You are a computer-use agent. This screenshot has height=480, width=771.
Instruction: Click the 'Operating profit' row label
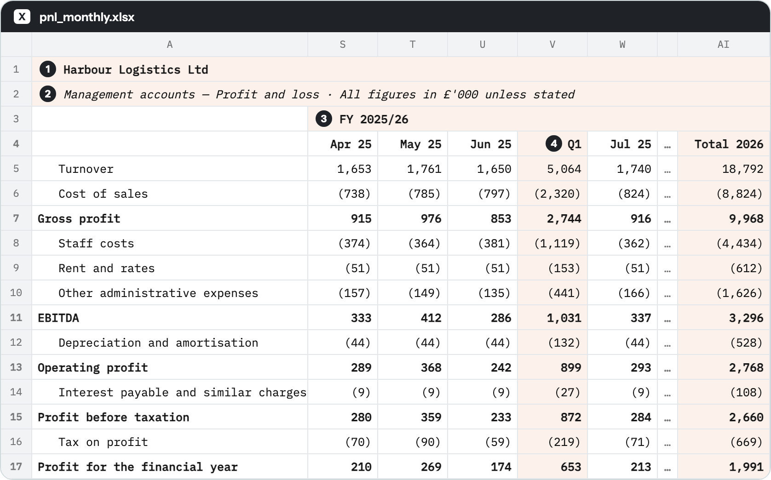[93, 368]
